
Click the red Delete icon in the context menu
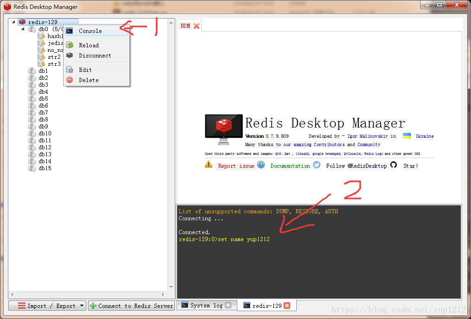[70, 80]
